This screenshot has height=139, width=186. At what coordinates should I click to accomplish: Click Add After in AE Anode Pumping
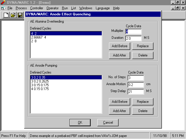[119, 111]
